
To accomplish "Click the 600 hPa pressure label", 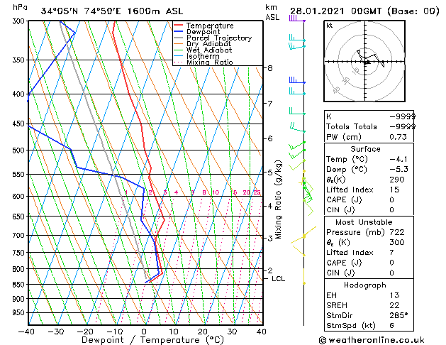I will click(20, 197).
